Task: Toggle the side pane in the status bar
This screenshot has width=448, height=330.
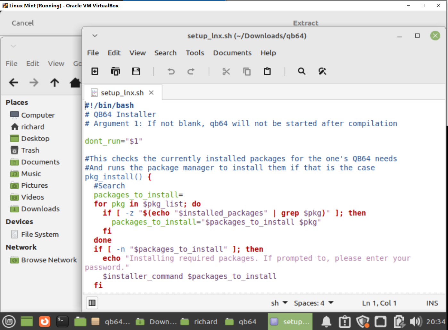Action: coord(92,303)
